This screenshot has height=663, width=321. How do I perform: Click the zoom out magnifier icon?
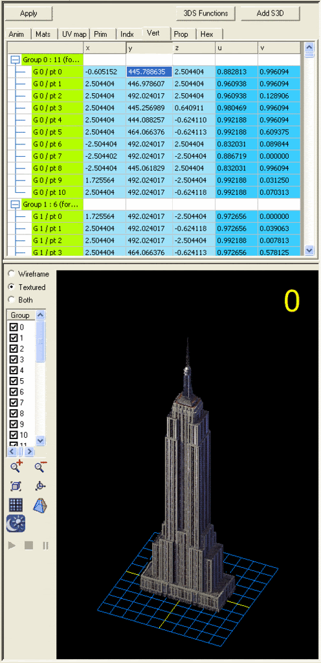pos(41,467)
